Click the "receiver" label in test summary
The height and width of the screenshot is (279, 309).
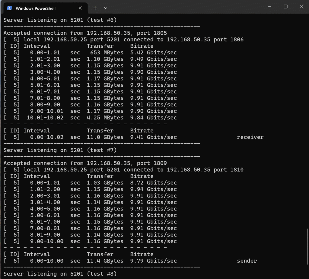[250, 137]
